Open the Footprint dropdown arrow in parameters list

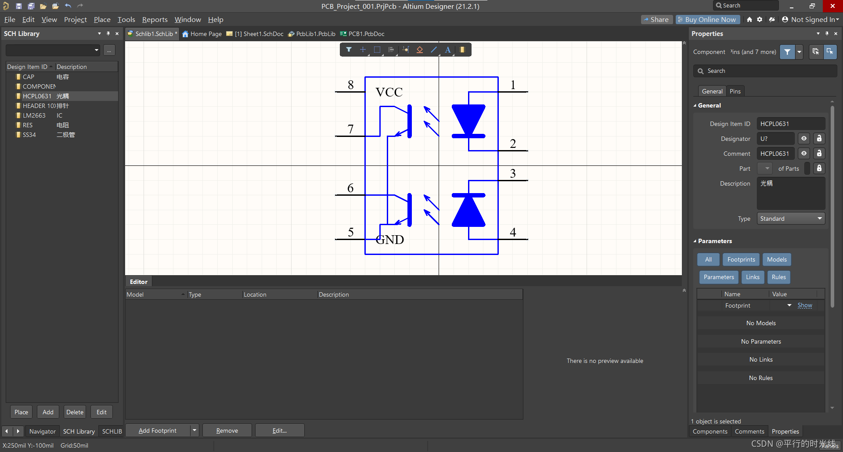789,305
